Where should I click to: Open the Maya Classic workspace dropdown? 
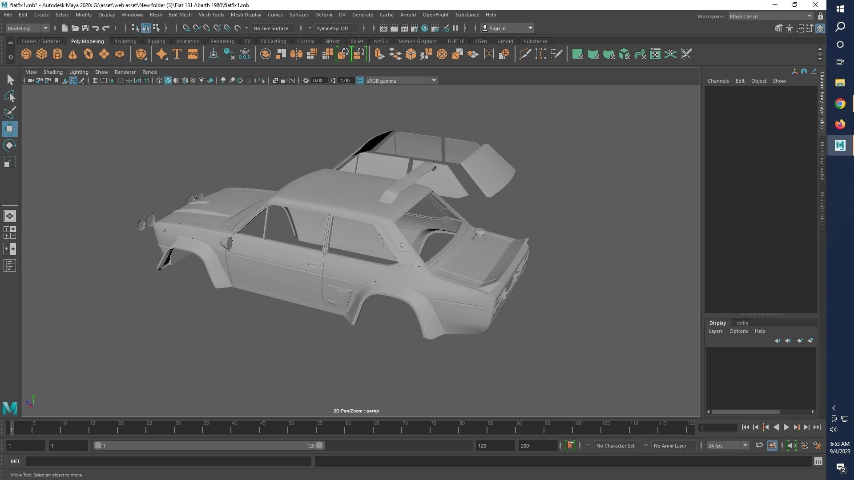771,16
